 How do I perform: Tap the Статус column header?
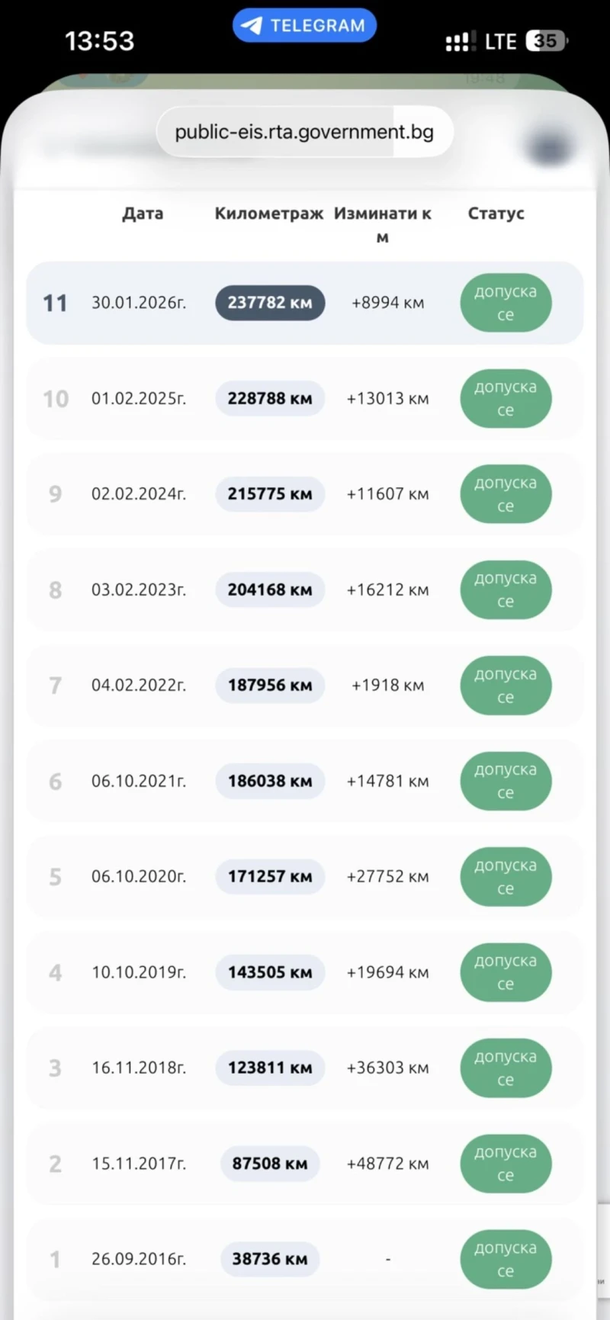tap(496, 214)
